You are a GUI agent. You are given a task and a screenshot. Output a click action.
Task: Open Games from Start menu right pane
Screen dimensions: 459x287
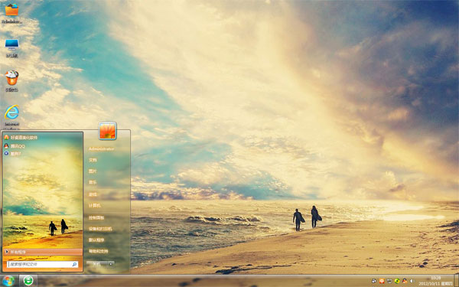point(93,194)
